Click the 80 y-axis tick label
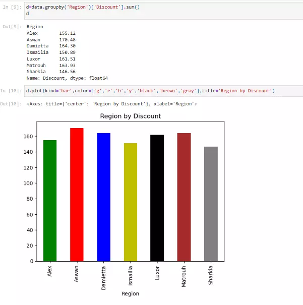The width and height of the screenshot is (303, 305). (x=30, y=199)
